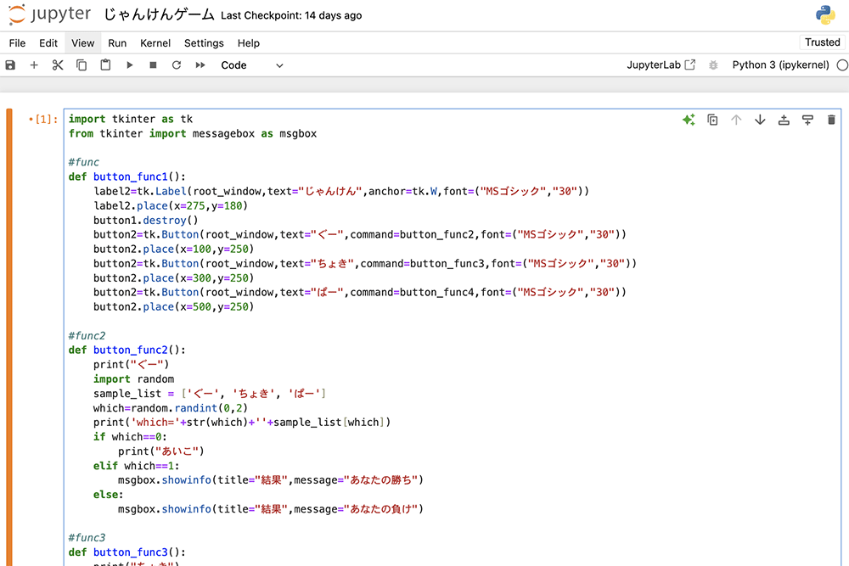This screenshot has height=566, width=849.
Task: Move the cell up with the arrow icon
Action: click(736, 120)
